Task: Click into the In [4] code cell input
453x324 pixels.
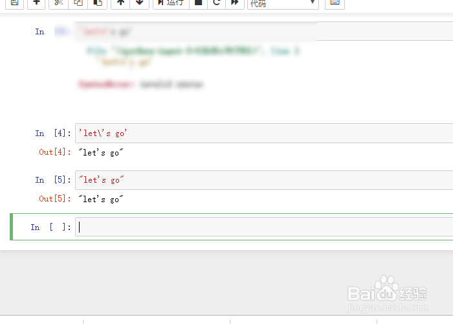Action: click(x=264, y=133)
